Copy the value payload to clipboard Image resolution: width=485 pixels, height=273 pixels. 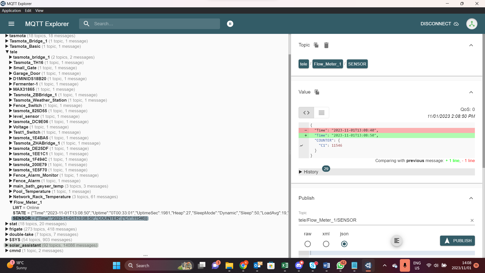click(317, 92)
